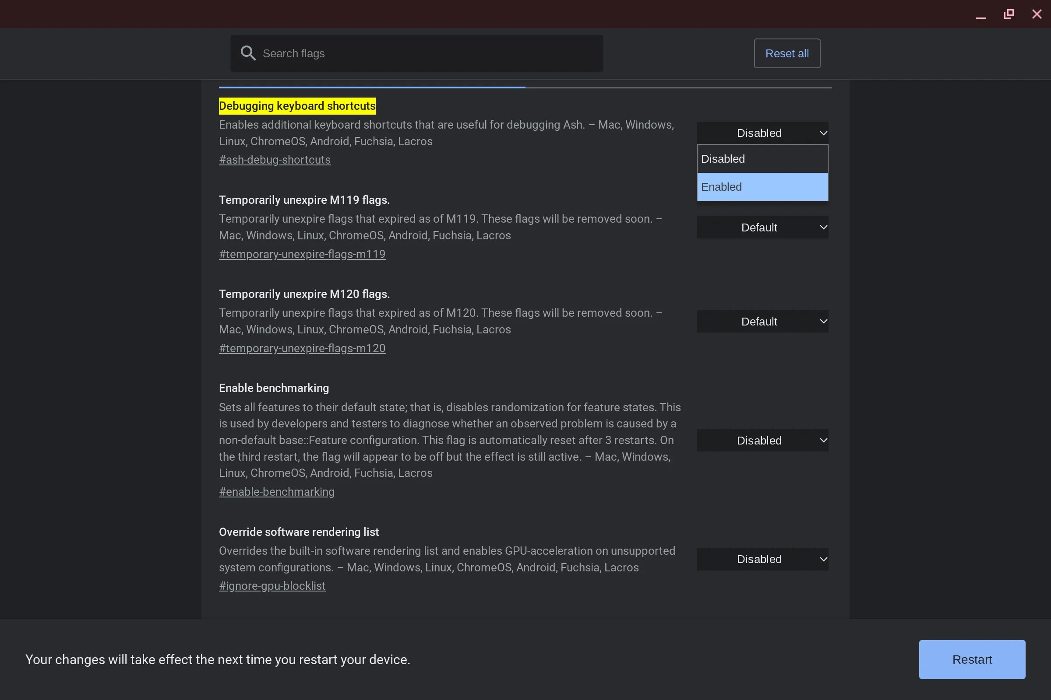Screen dimensions: 1051x700
Task: Select the highlighted Debugging keyboard shortcuts heading
Action: click(x=297, y=106)
